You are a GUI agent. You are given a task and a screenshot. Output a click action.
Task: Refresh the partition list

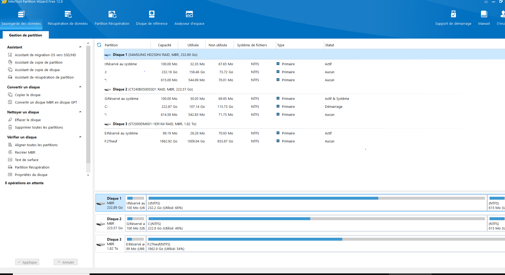(x=99, y=45)
